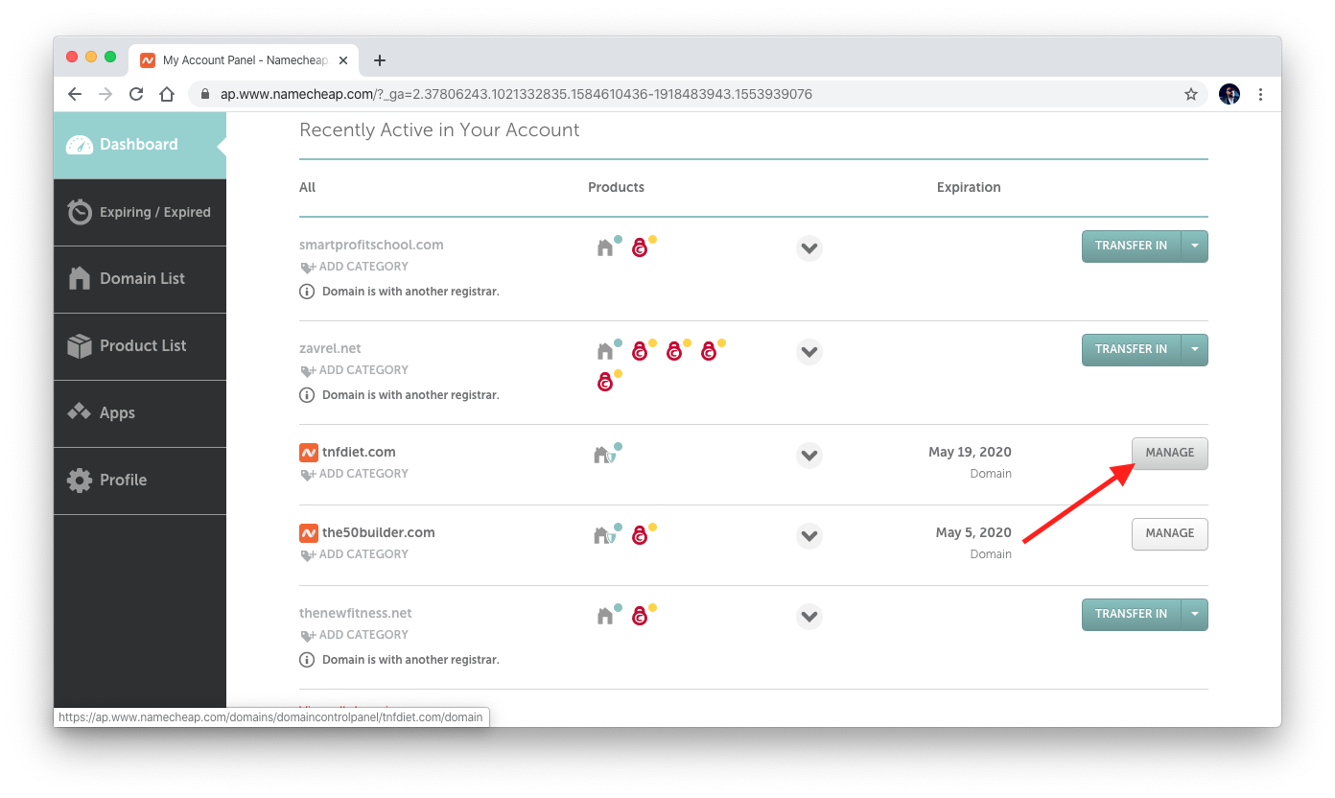Click the thenewfitness.net domain name

click(x=356, y=613)
